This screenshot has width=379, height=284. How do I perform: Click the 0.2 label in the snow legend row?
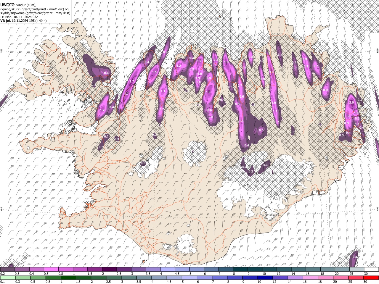pyautogui.click(x=2, y=274)
